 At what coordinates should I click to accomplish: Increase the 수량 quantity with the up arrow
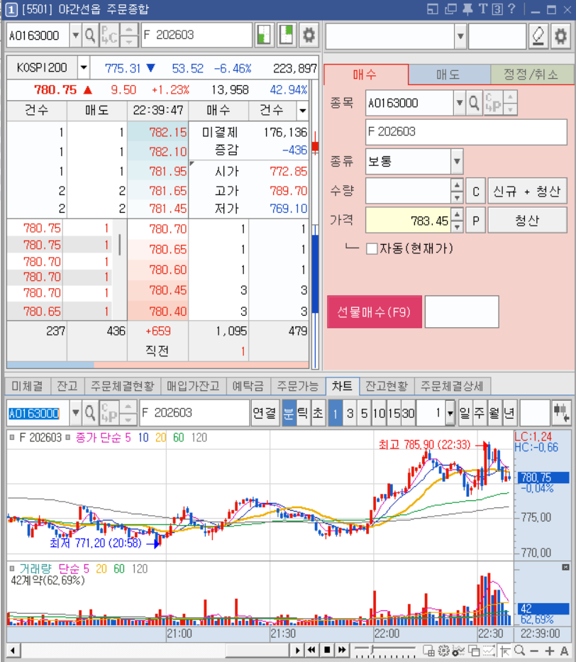(457, 185)
